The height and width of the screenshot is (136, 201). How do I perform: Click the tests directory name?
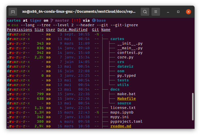click(x=123, y=80)
